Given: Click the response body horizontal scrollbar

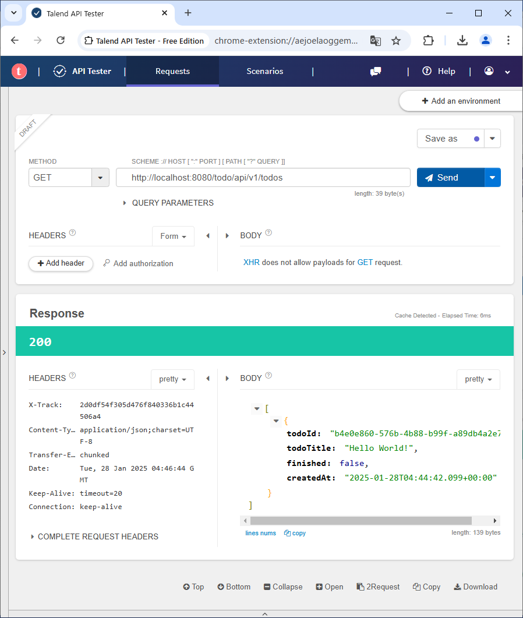Looking at the screenshot, I should point(361,521).
